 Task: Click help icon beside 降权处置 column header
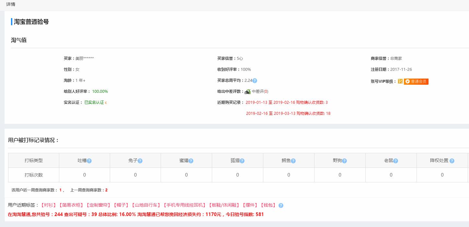[452, 161]
